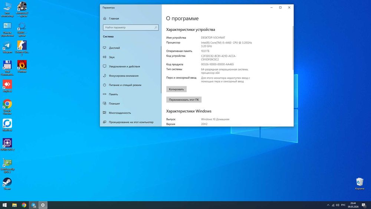
Task: Click the About page vertical scrollbar
Action: (293, 48)
